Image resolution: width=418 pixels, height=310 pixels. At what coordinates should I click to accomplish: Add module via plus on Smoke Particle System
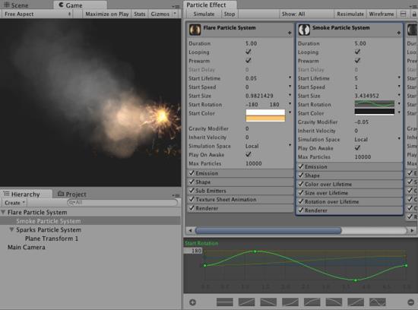coord(398,33)
